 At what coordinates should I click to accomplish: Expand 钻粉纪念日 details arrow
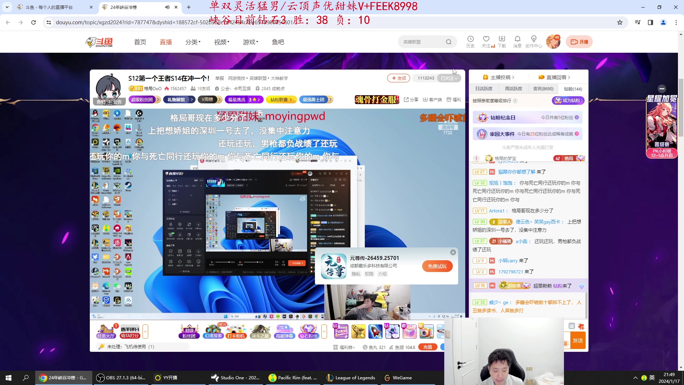[577, 117]
